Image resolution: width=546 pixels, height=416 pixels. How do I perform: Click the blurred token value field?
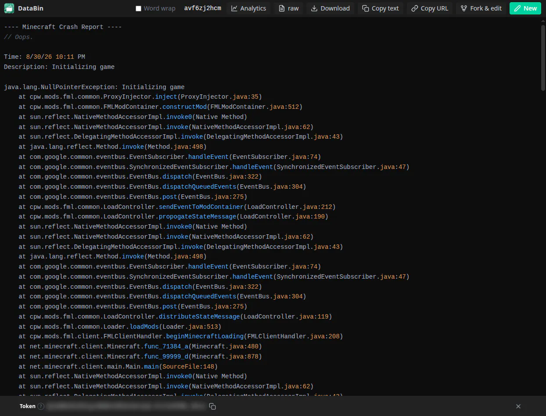[x=126, y=406]
